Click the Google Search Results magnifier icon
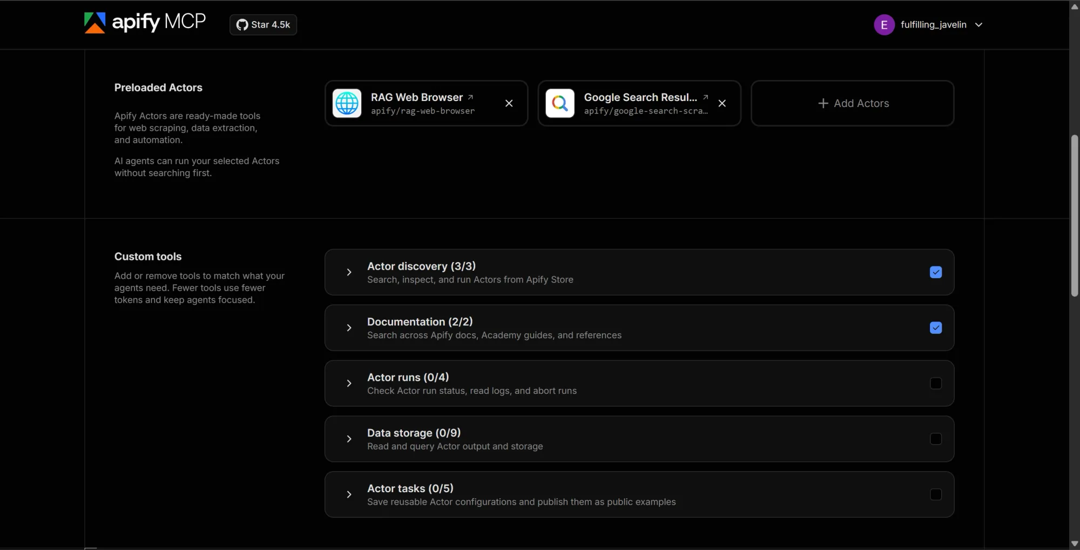 click(560, 103)
